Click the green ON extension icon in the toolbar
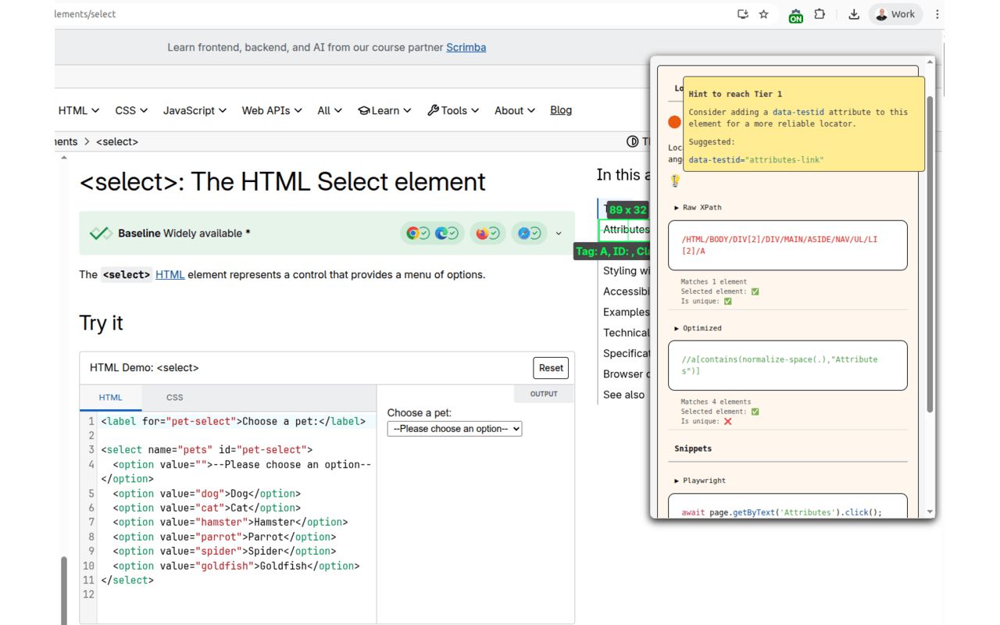The width and height of the screenshot is (1000, 625). pos(795,15)
